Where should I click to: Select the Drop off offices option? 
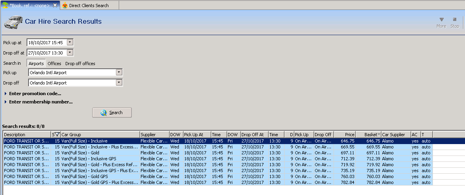point(80,63)
